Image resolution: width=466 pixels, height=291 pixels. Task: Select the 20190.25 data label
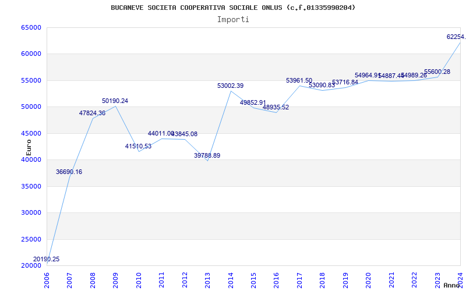coord(46,259)
